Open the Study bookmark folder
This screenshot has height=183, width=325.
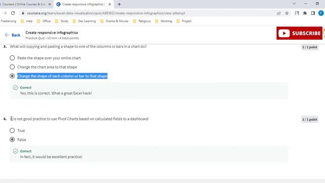click(x=61, y=21)
